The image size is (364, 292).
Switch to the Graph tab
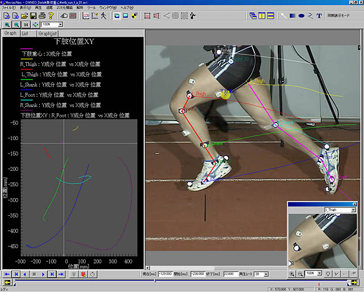coord(10,33)
